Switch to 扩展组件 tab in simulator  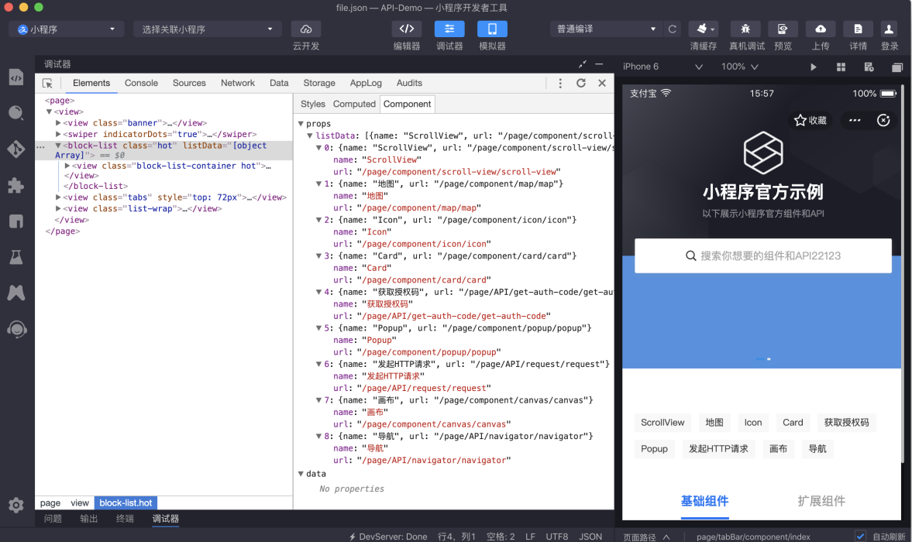tap(821, 501)
